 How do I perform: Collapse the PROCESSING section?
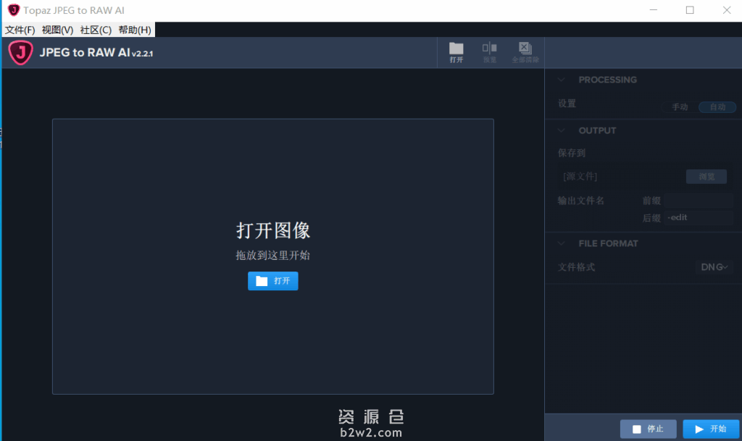click(560, 80)
